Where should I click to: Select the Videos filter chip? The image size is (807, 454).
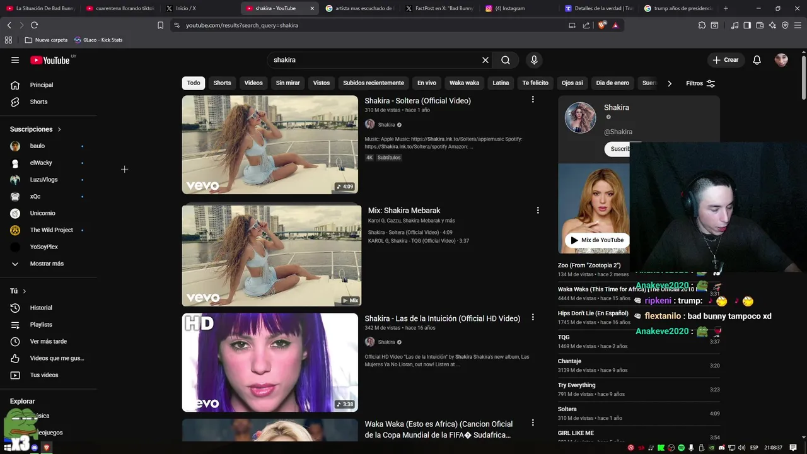(253, 83)
